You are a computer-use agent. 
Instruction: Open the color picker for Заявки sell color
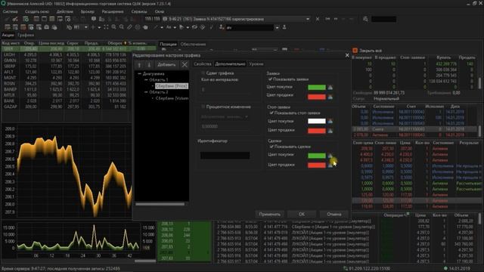click(330, 97)
